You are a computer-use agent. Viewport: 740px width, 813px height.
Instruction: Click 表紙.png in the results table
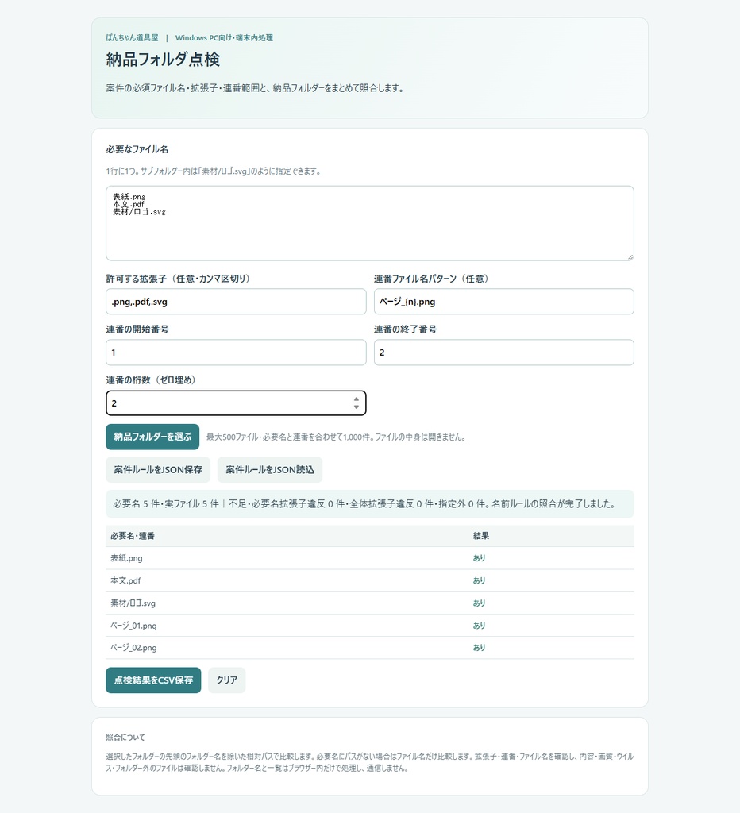(x=126, y=558)
